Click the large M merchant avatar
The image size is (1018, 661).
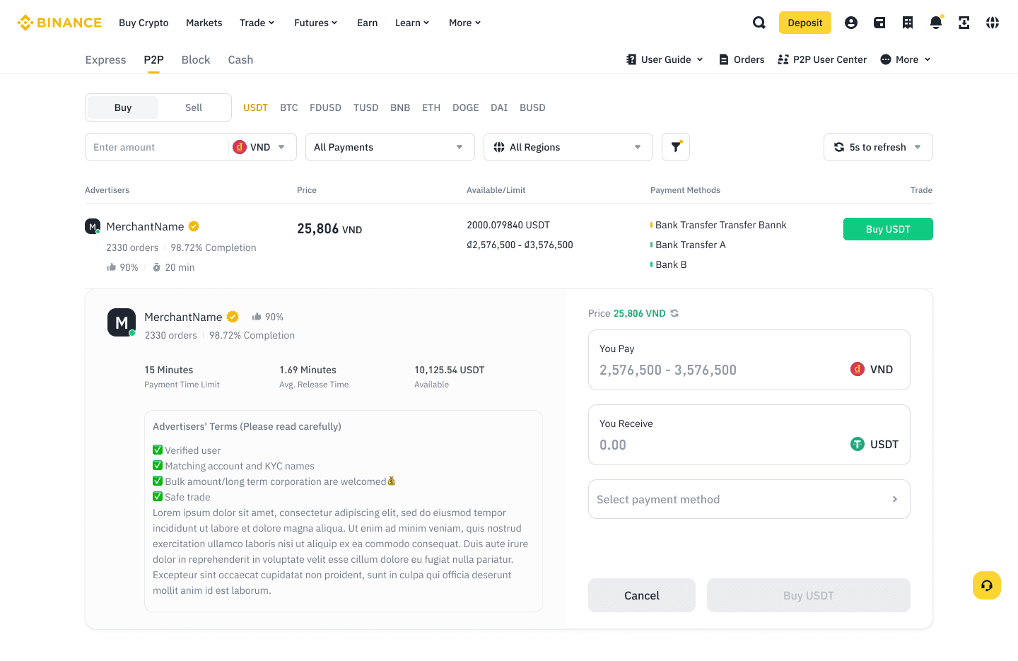click(x=122, y=322)
